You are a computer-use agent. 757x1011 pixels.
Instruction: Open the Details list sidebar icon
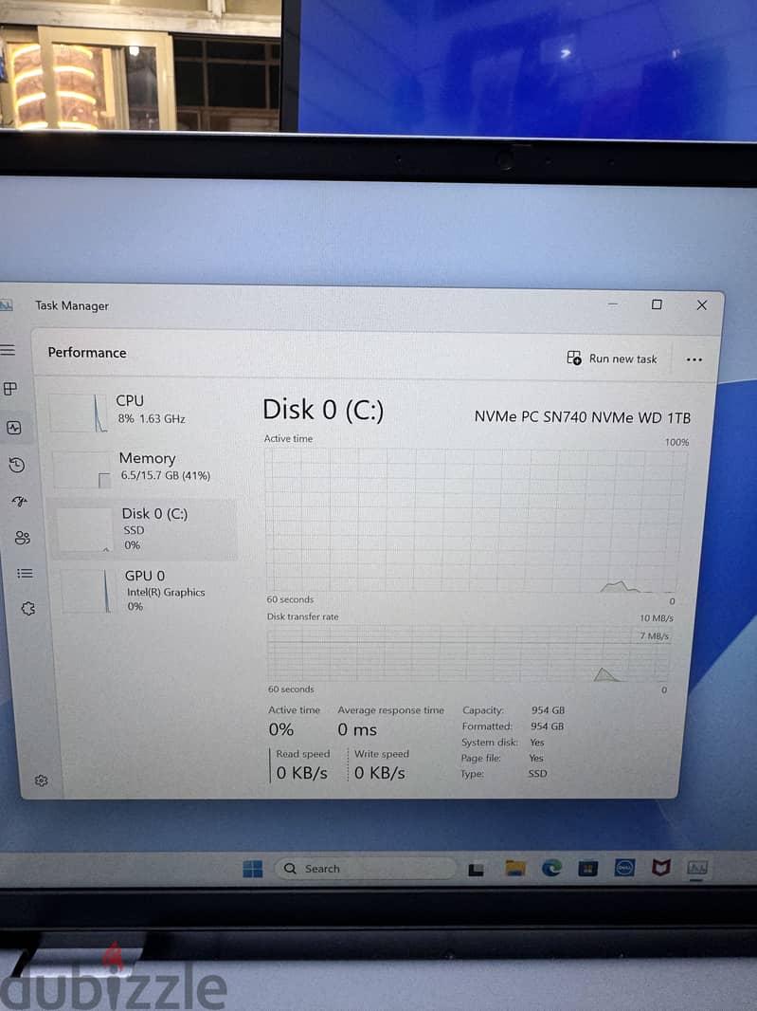click(x=26, y=573)
